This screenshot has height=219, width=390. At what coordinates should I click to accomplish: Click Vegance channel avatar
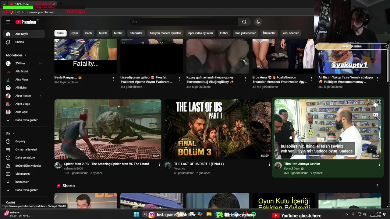pyautogui.click(x=168, y=165)
